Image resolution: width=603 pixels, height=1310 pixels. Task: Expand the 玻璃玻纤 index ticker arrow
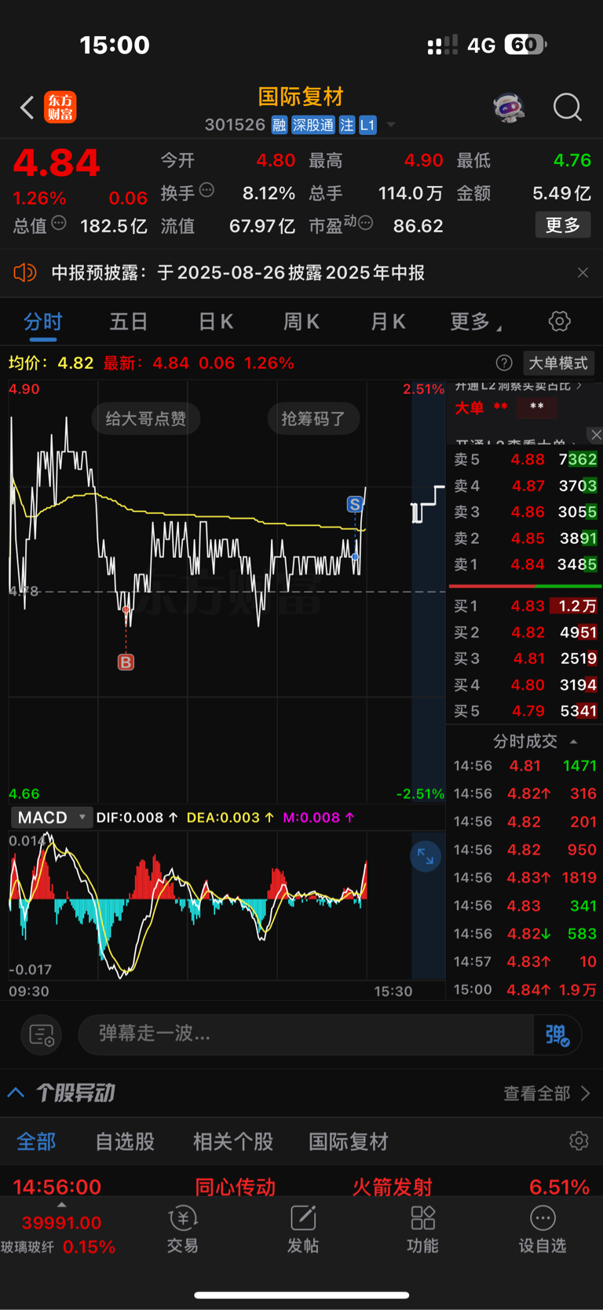pos(62,1205)
